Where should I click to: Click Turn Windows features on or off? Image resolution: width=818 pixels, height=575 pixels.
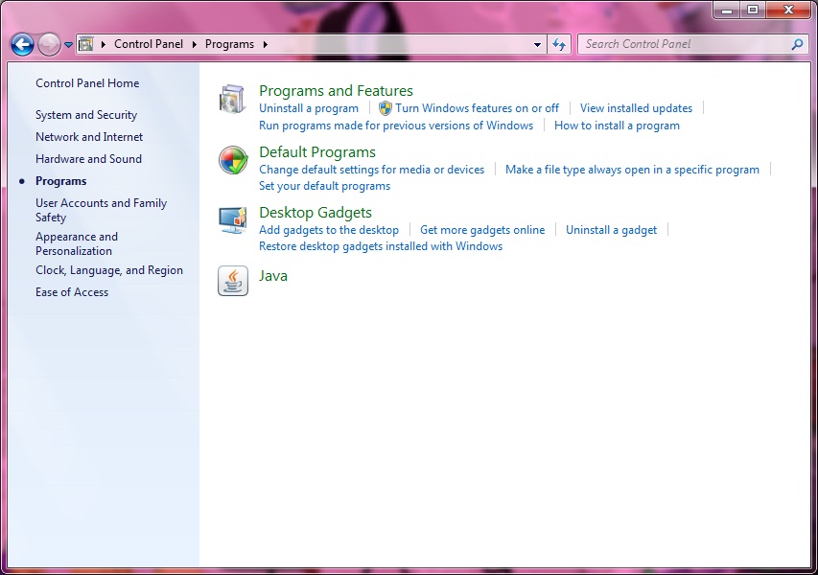tap(477, 108)
